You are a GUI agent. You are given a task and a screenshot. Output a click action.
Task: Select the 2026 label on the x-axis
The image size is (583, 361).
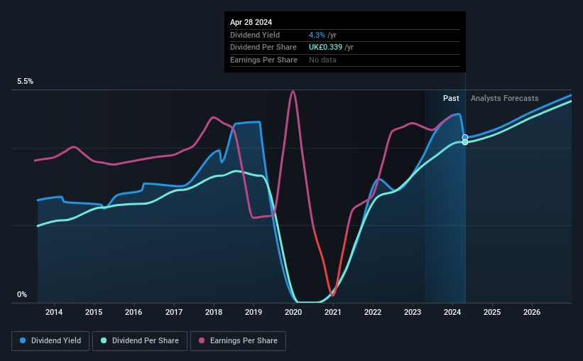532,312
